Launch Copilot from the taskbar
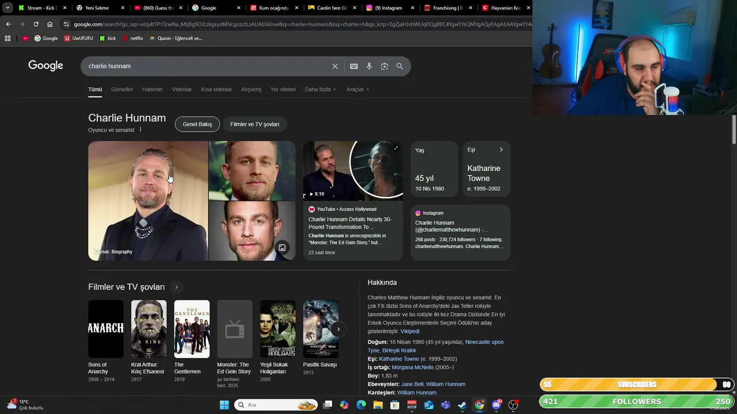Screen dimensions: 737x414 (344, 405)
